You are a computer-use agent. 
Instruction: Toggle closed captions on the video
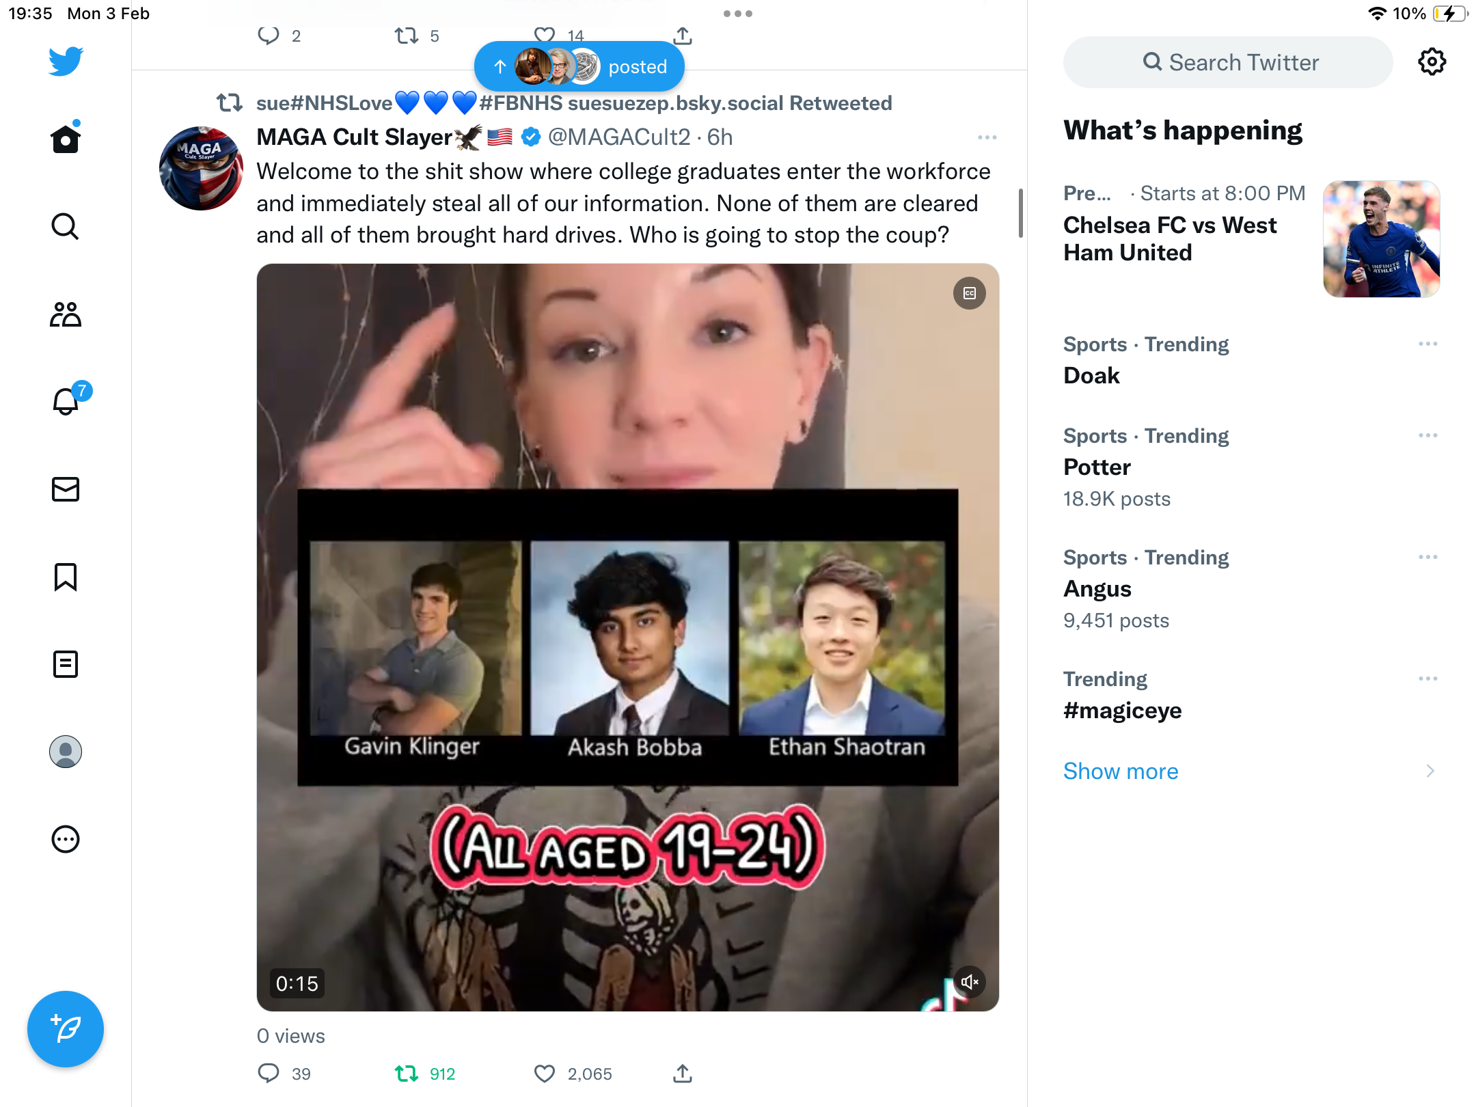(x=970, y=293)
